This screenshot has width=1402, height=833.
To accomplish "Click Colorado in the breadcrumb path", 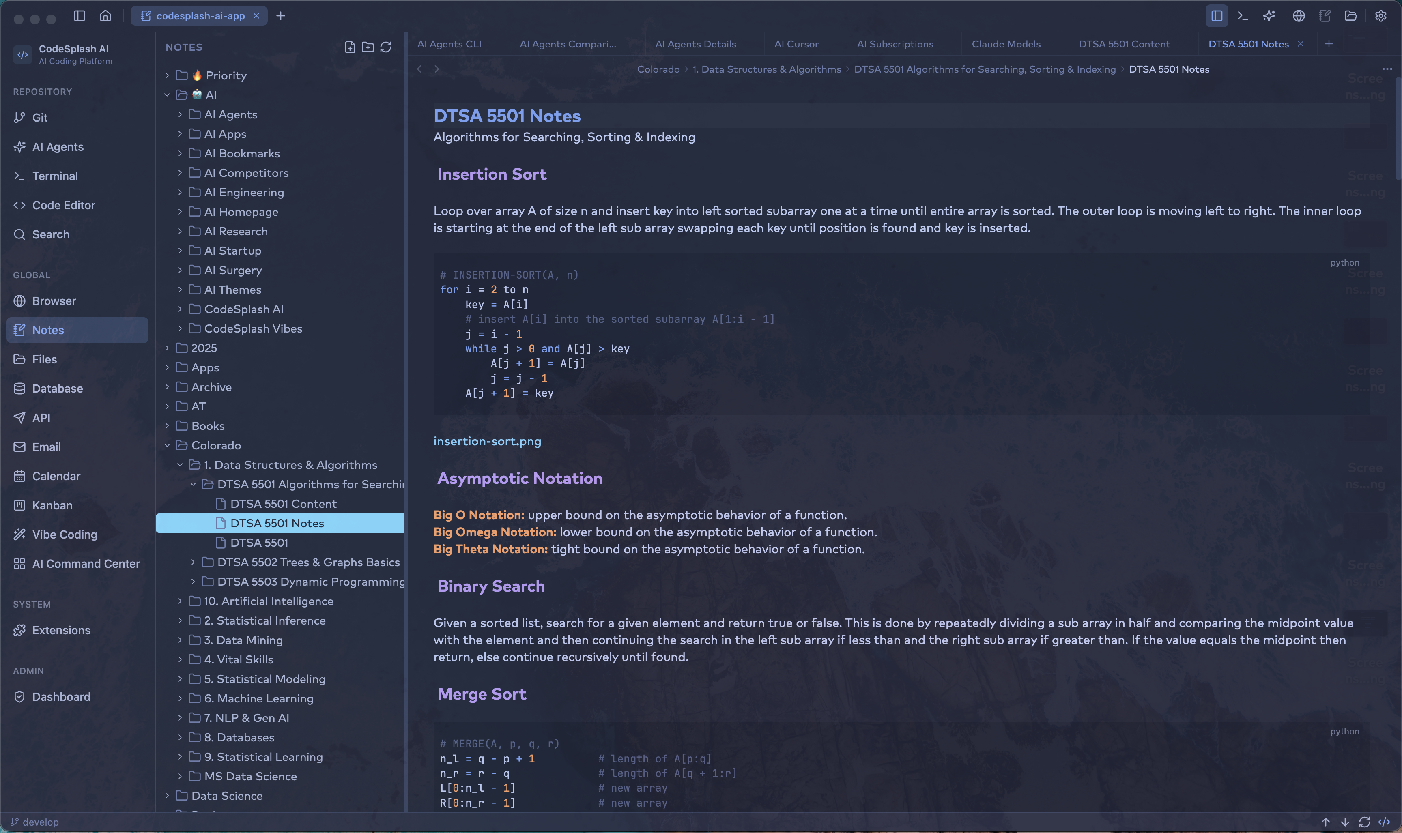I will [658, 69].
